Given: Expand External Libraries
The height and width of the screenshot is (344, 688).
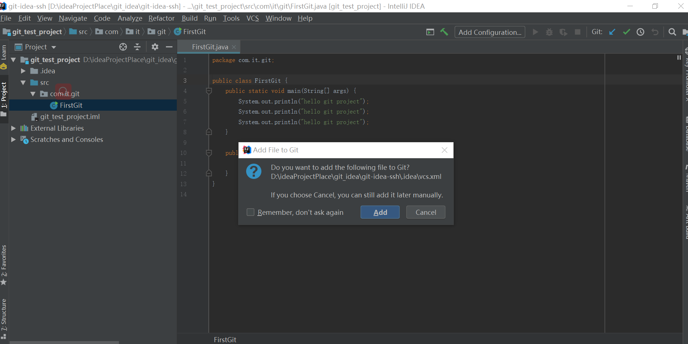Looking at the screenshot, I should tap(13, 128).
